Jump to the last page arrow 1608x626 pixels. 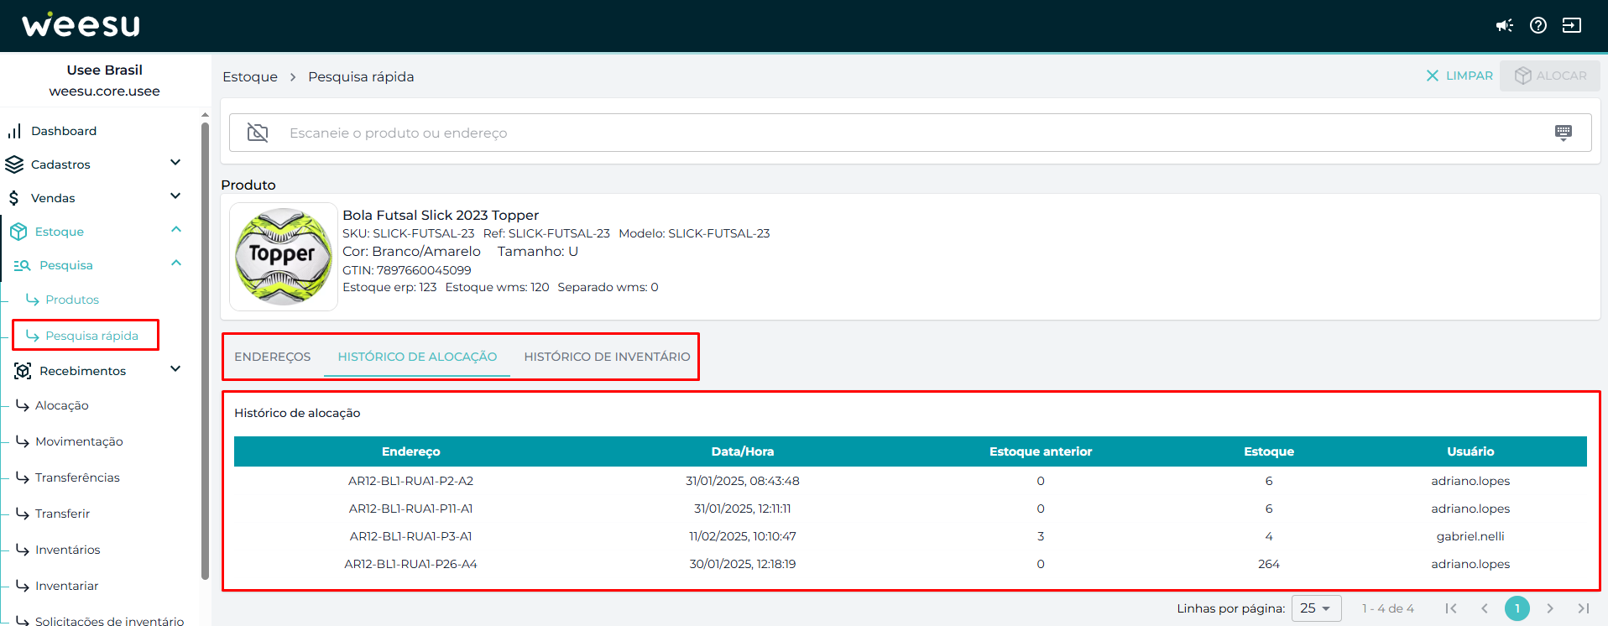1583,608
